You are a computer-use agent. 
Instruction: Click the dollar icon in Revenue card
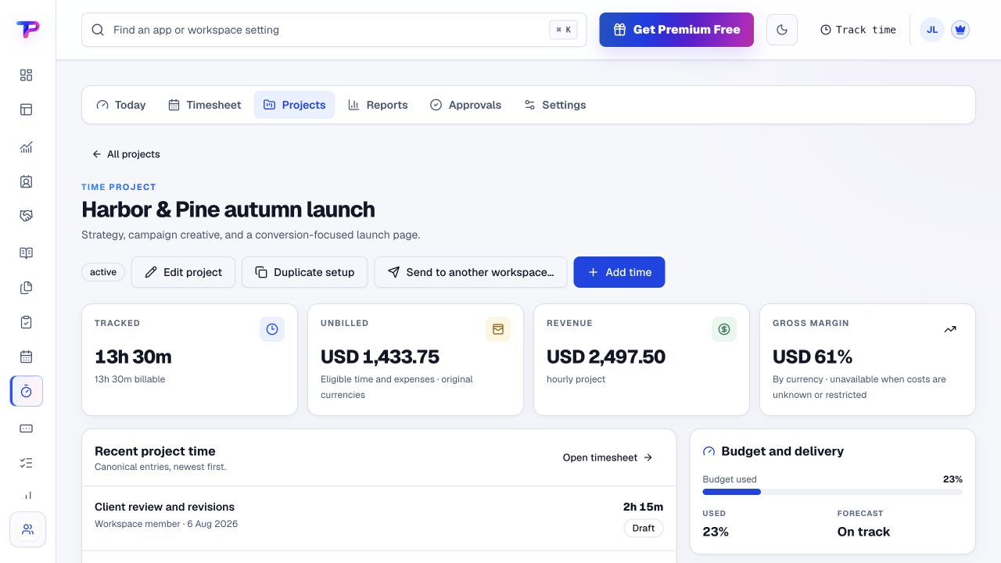(724, 329)
